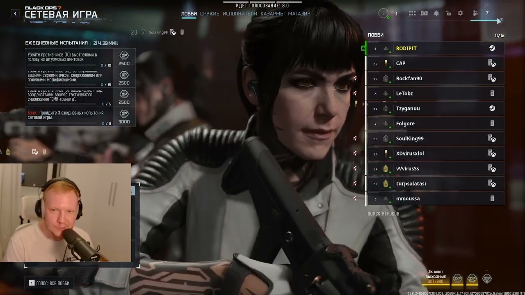This screenshot has height=295, width=525.
Task: Click double XP weekend АКТИВНО label
Action: click(x=436, y=282)
